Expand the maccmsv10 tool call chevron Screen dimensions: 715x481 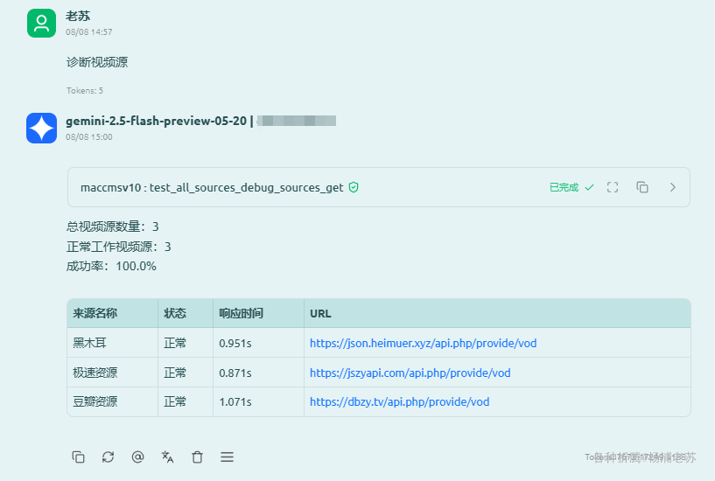pos(673,187)
